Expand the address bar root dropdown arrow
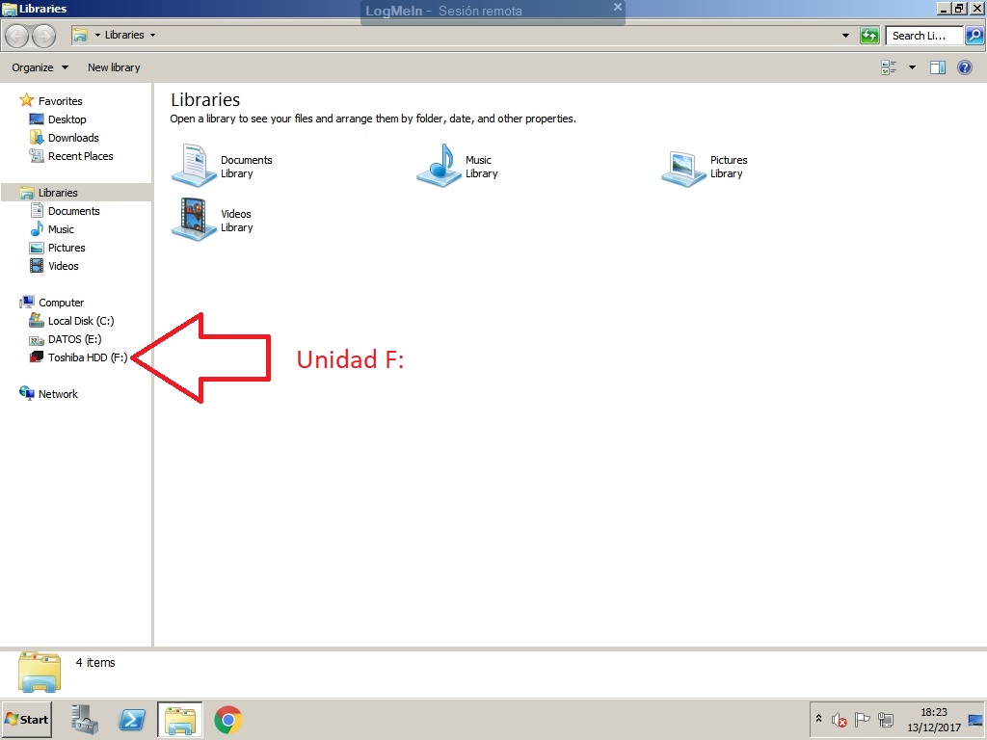Image resolution: width=987 pixels, height=740 pixels. tap(97, 36)
